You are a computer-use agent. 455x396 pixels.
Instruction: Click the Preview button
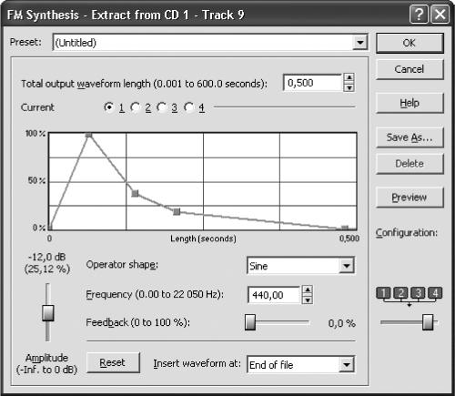[409, 198]
